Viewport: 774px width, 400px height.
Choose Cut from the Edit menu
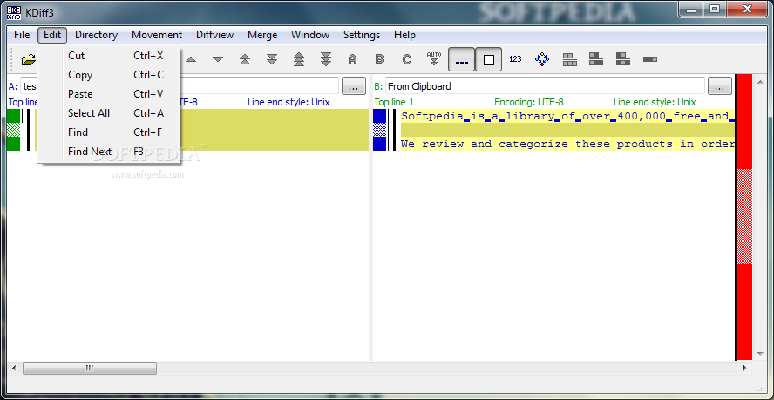[109, 56]
